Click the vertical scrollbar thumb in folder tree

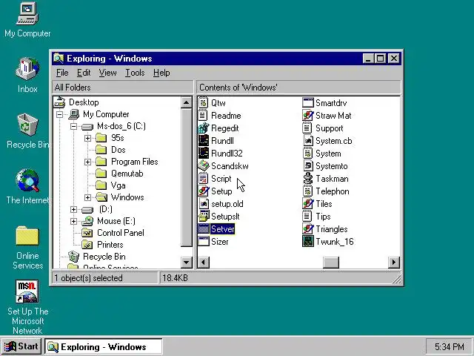(x=186, y=178)
